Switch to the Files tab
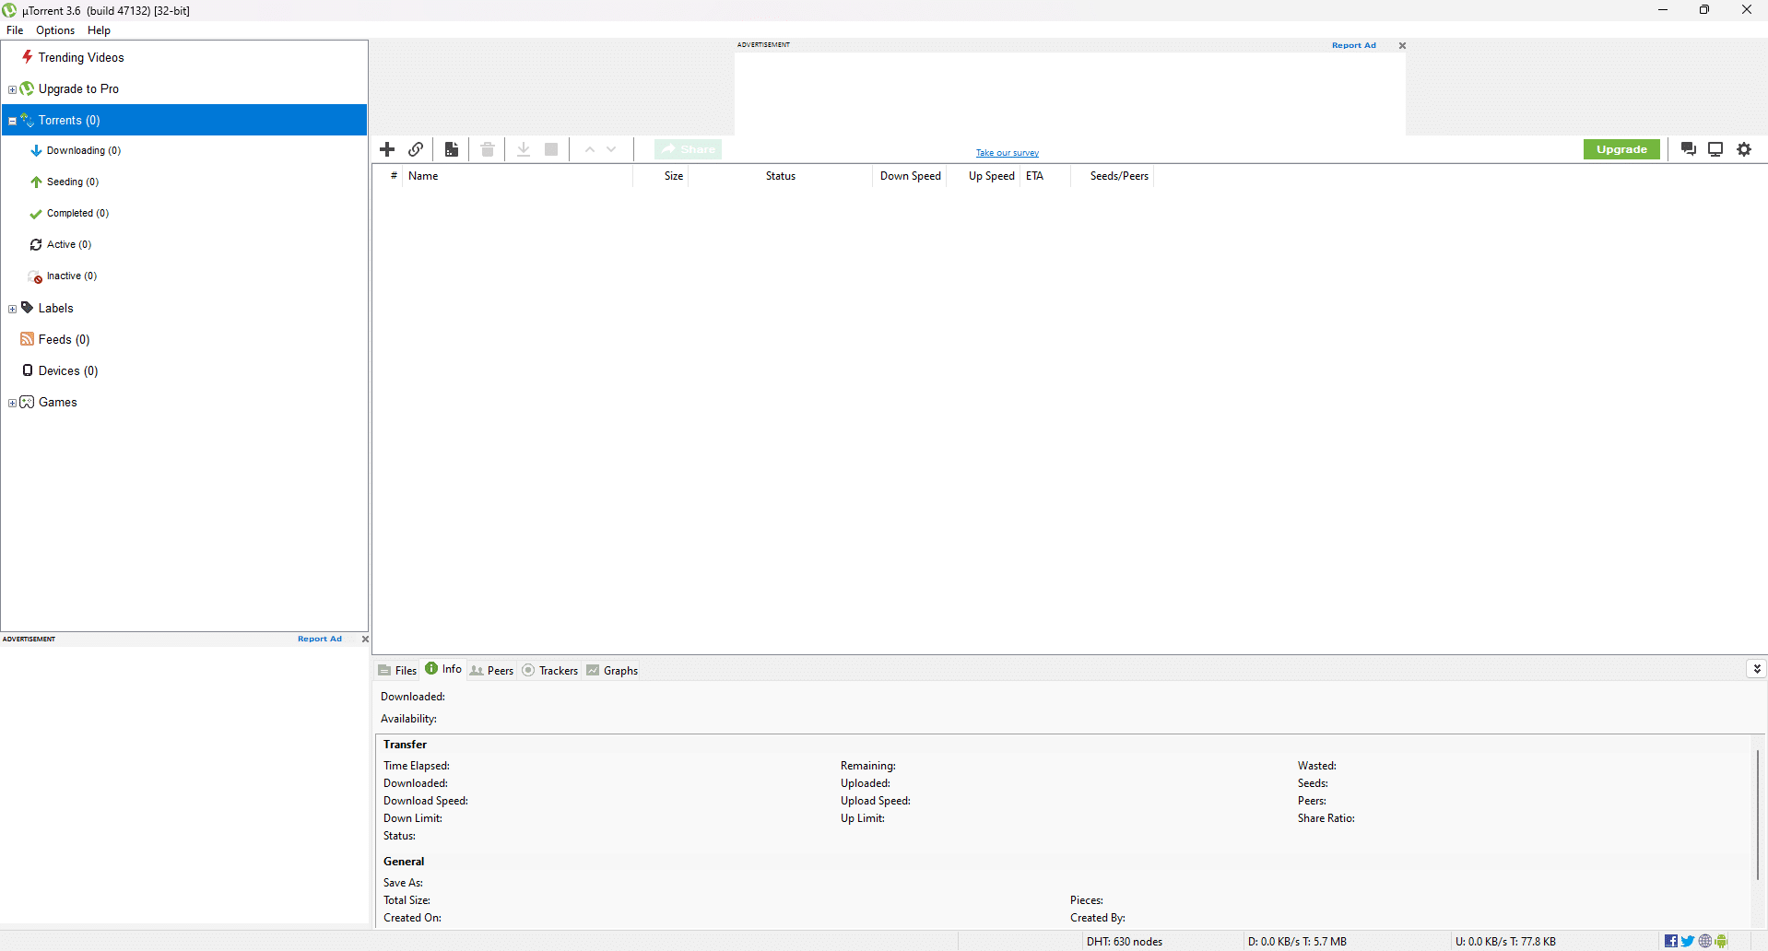The height and width of the screenshot is (951, 1768). pos(397,670)
